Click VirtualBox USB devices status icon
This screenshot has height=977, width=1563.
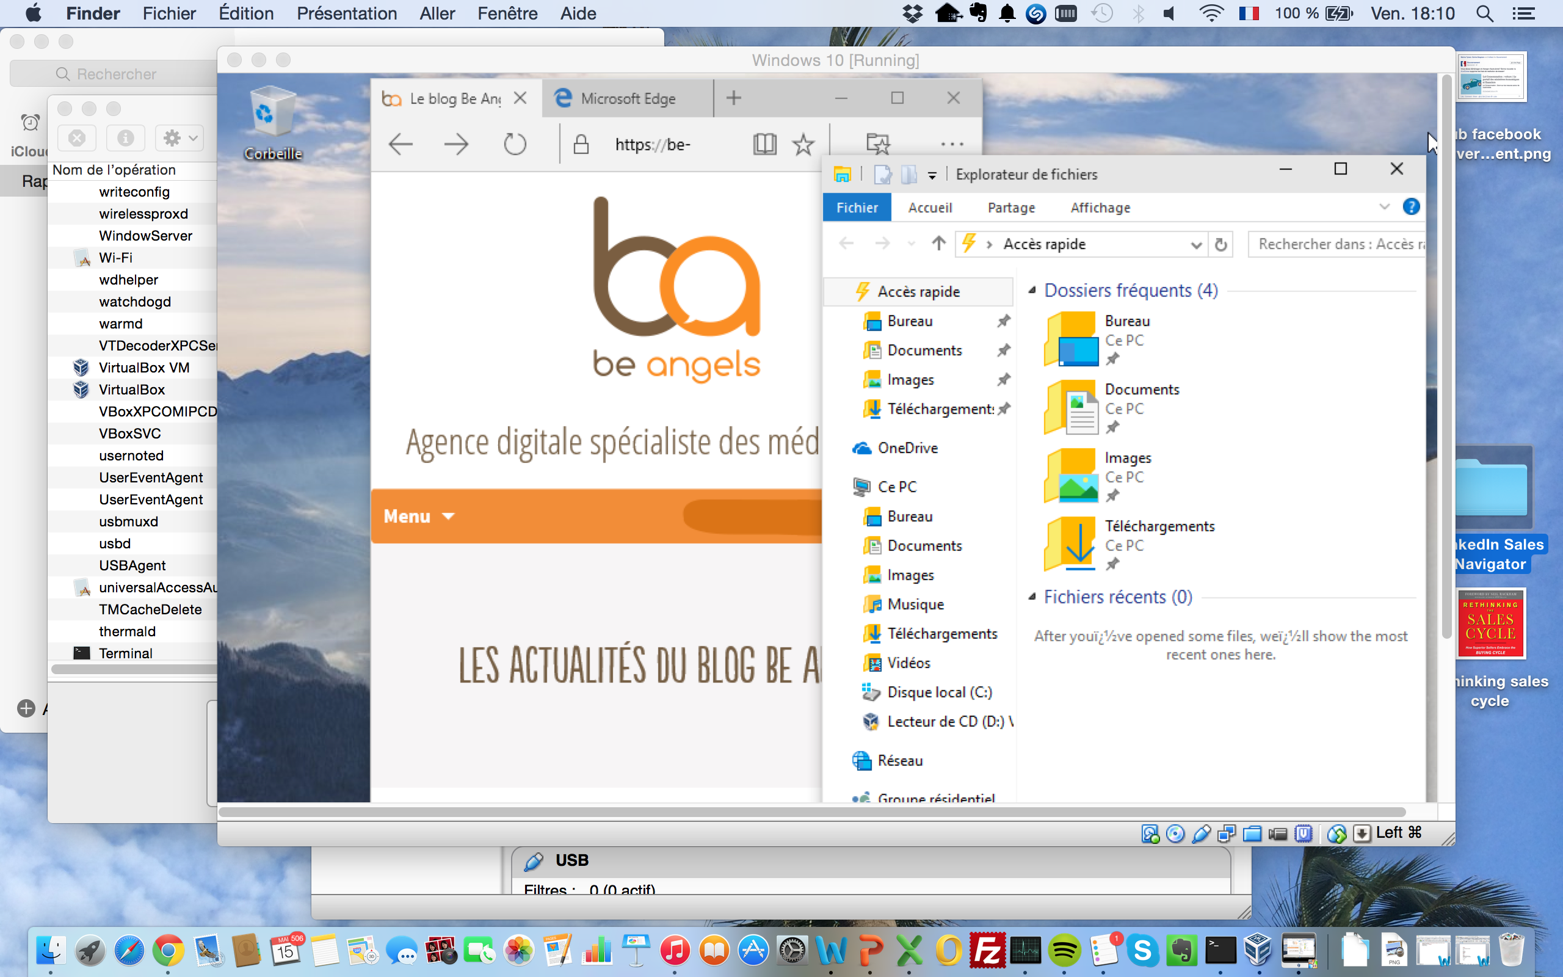tap(1201, 834)
